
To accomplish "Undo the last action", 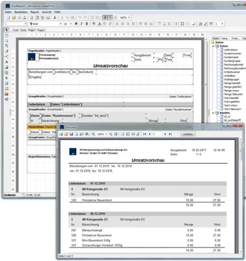I will pos(80,18).
